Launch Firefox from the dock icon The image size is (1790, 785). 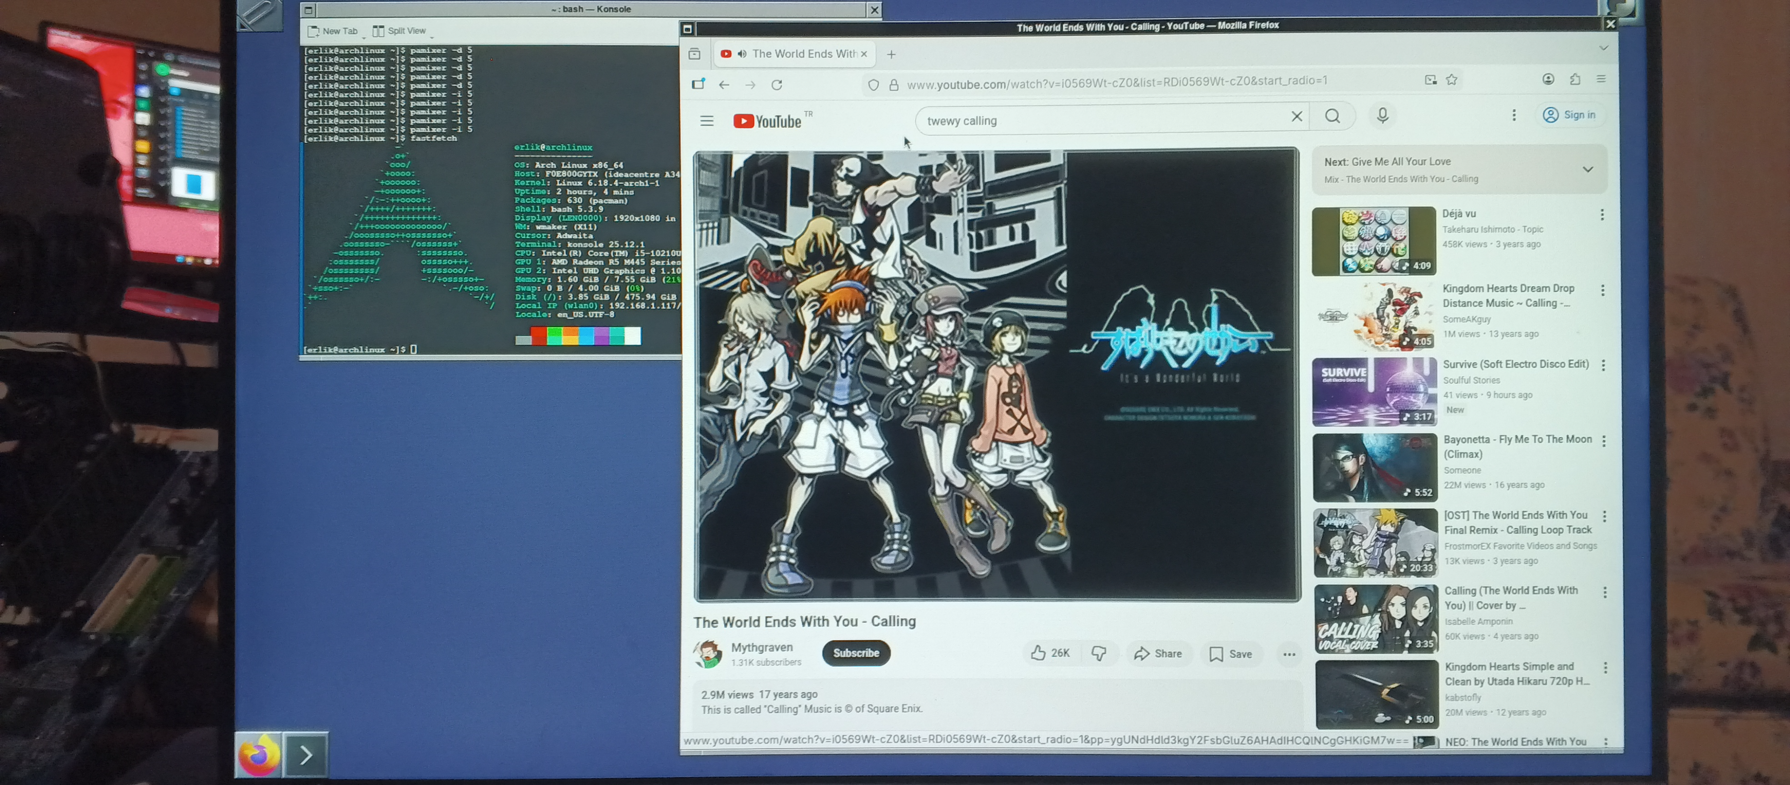[259, 754]
